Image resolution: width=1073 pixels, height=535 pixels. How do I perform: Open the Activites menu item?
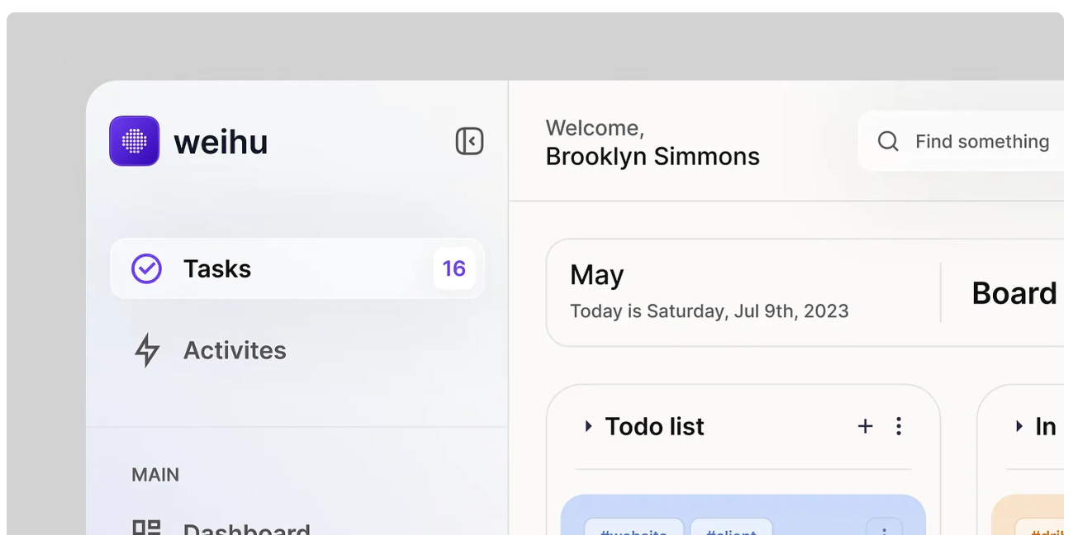[x=235, y=350]
